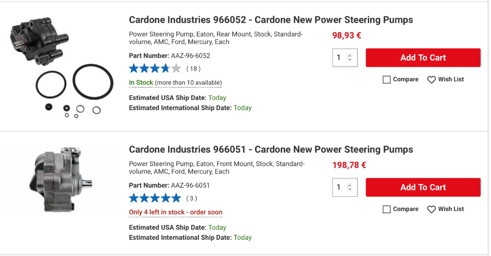491x256 pixels.
Task: Click the (18) review count
Action: coord(193,69)
